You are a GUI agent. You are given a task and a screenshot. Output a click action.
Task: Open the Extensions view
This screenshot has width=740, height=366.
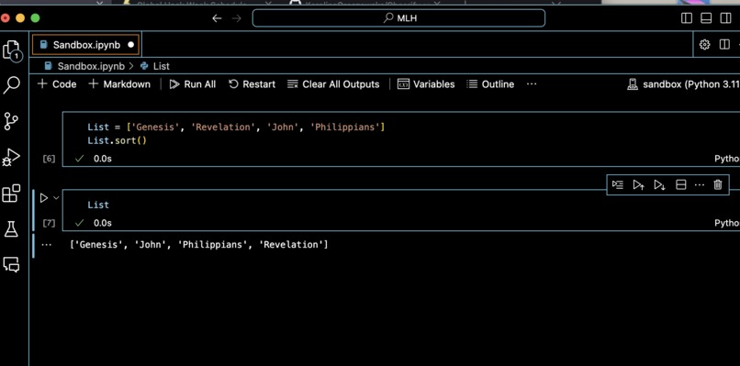(11, 194)
